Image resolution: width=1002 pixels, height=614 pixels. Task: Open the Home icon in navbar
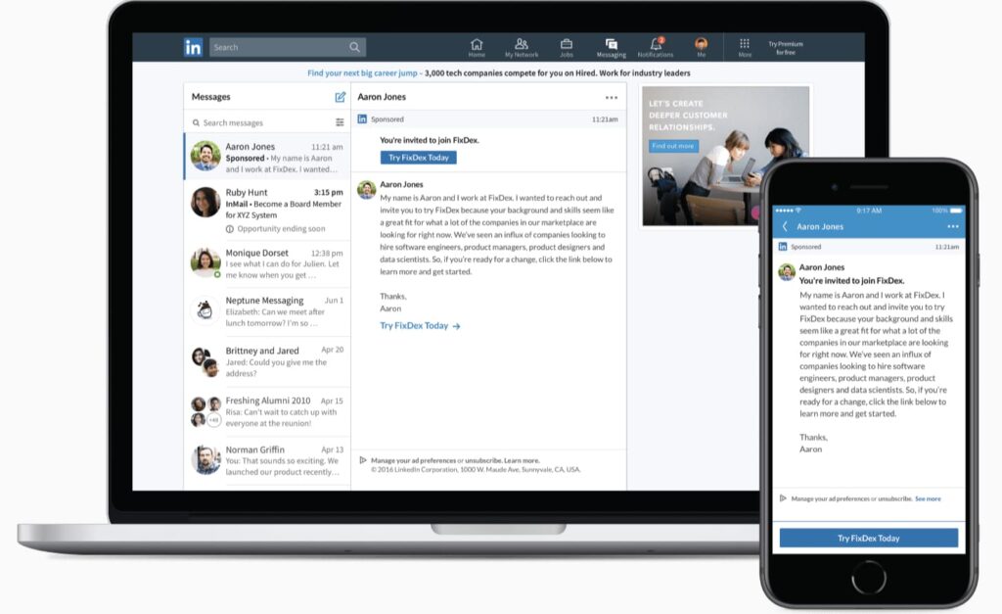[x=477, y=47]
